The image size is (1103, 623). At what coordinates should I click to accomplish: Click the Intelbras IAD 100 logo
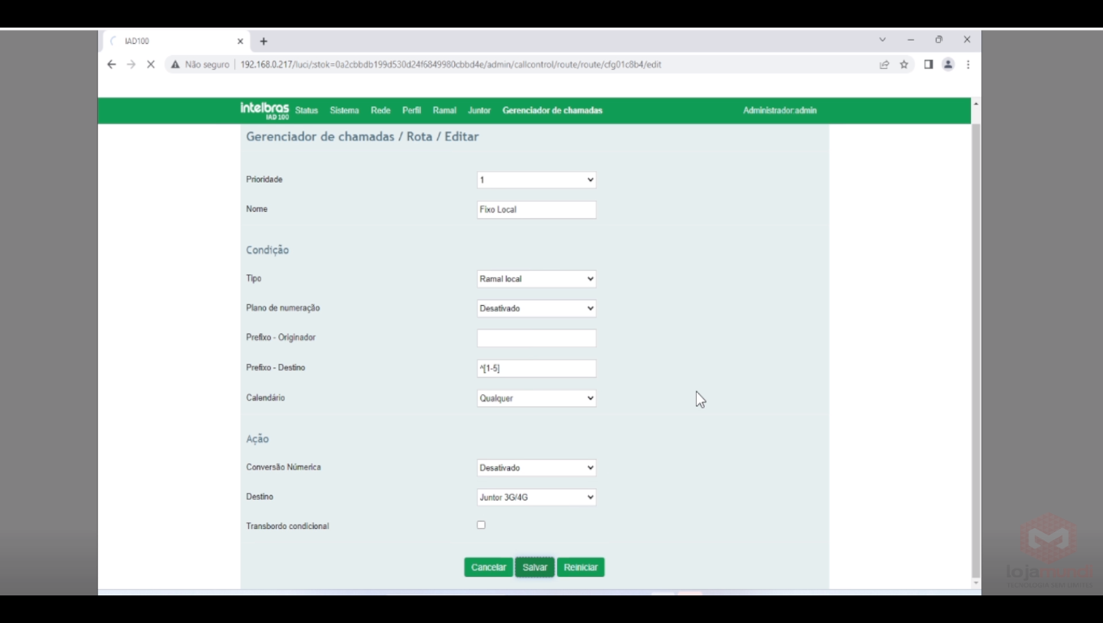tap(264, 110)
